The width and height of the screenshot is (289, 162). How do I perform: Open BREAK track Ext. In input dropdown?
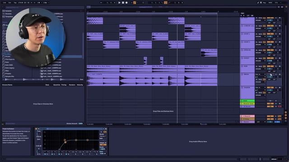[x=261, y=74]
